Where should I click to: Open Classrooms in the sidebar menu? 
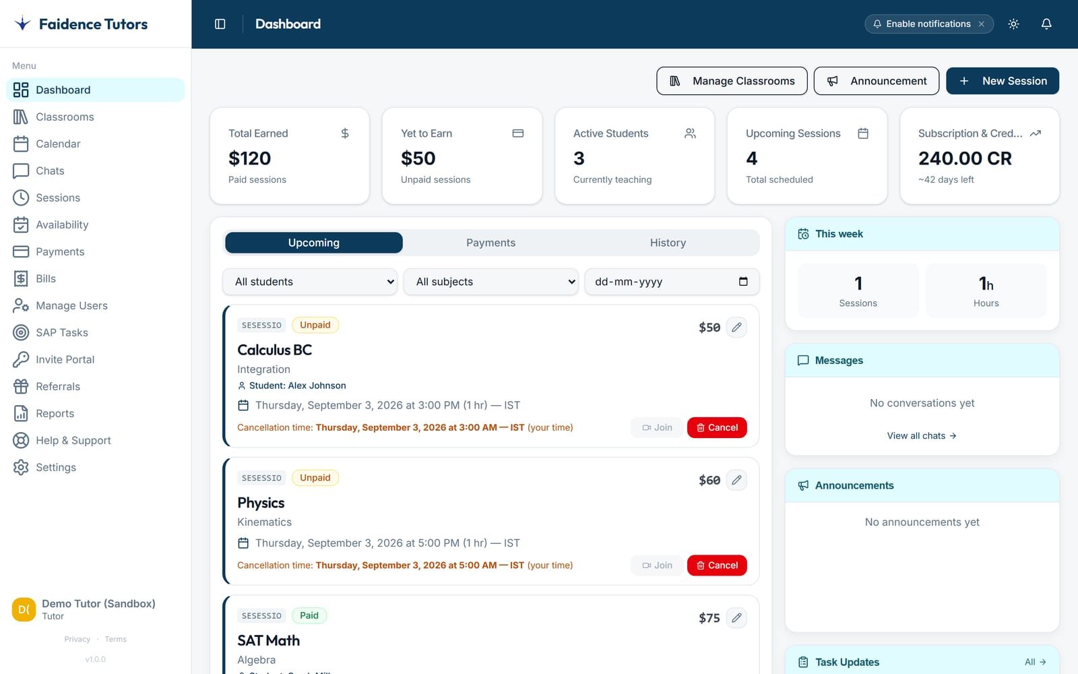pos(95,117)
